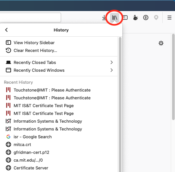
Task: Open the hamburger application menu
Action: tap(169, 18)
